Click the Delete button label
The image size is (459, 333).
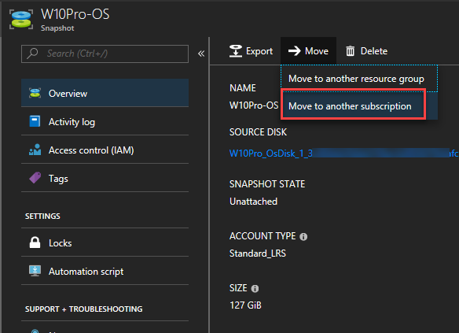374,51
